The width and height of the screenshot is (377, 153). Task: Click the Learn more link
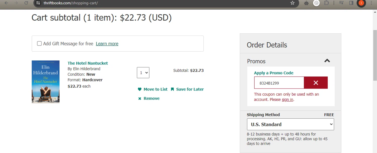(107, 44)
